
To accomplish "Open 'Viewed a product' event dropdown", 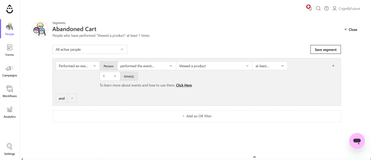I will click(x=214, y=66).
